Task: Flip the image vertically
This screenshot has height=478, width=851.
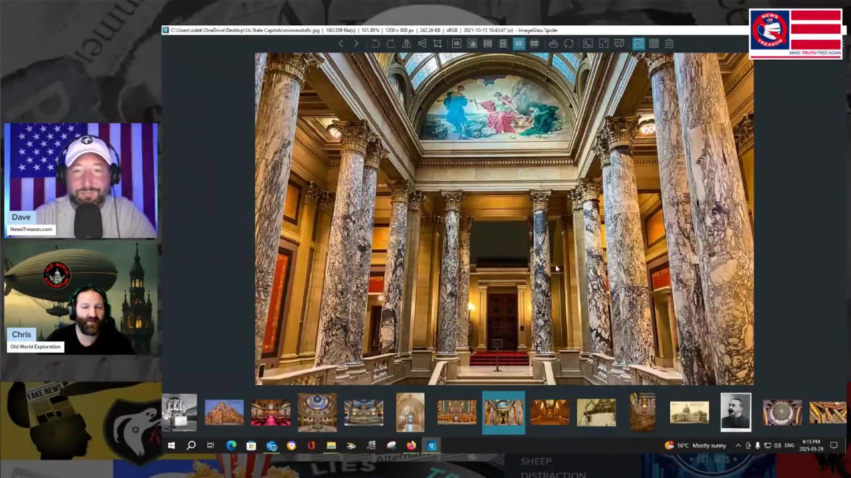Action: pyautogui.click(x=422, y=44)
